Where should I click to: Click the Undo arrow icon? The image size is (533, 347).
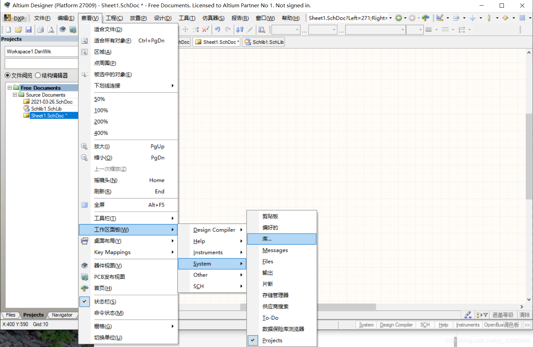pyautogui.click(x=218, y=30)
